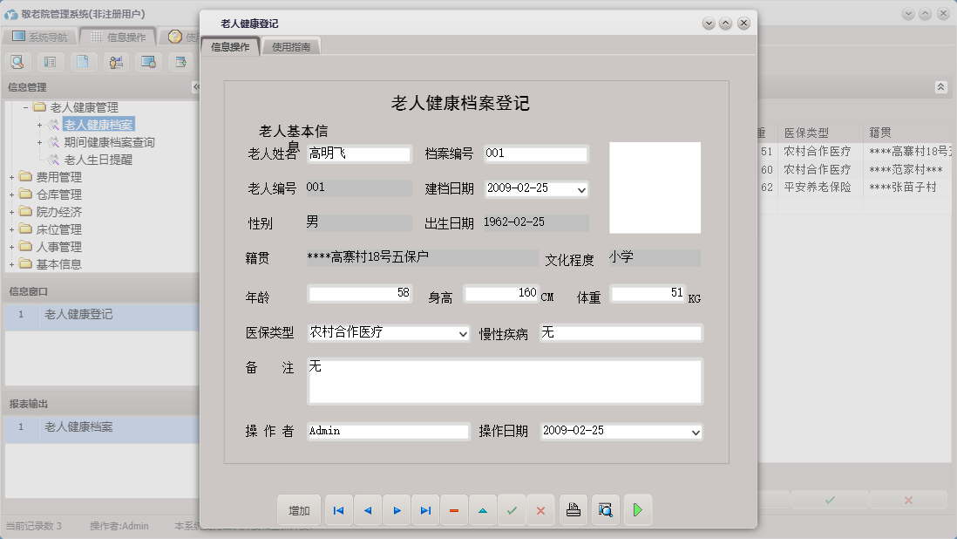The height and width of the screenshot is (539, 957).
Task: Open the 系统导航 tab
Action: pos(50,37)
